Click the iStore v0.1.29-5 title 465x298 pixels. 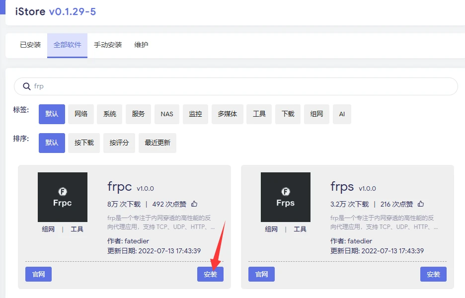click(x=56, y=11)
